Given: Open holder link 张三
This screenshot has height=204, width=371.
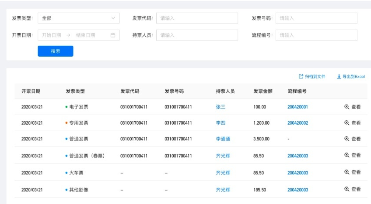Looking at the screenshot, I should click(x=220, y=107).
